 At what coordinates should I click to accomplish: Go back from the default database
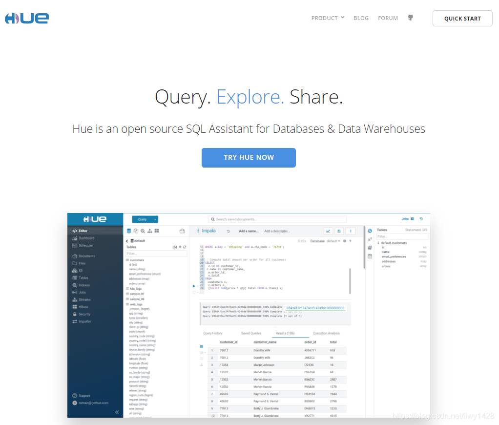pos(127,241)
